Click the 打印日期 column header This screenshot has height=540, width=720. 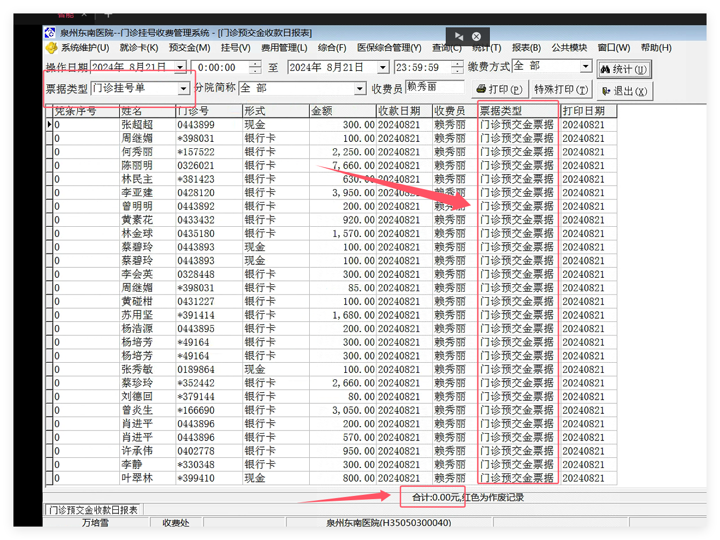pos(588,111)
